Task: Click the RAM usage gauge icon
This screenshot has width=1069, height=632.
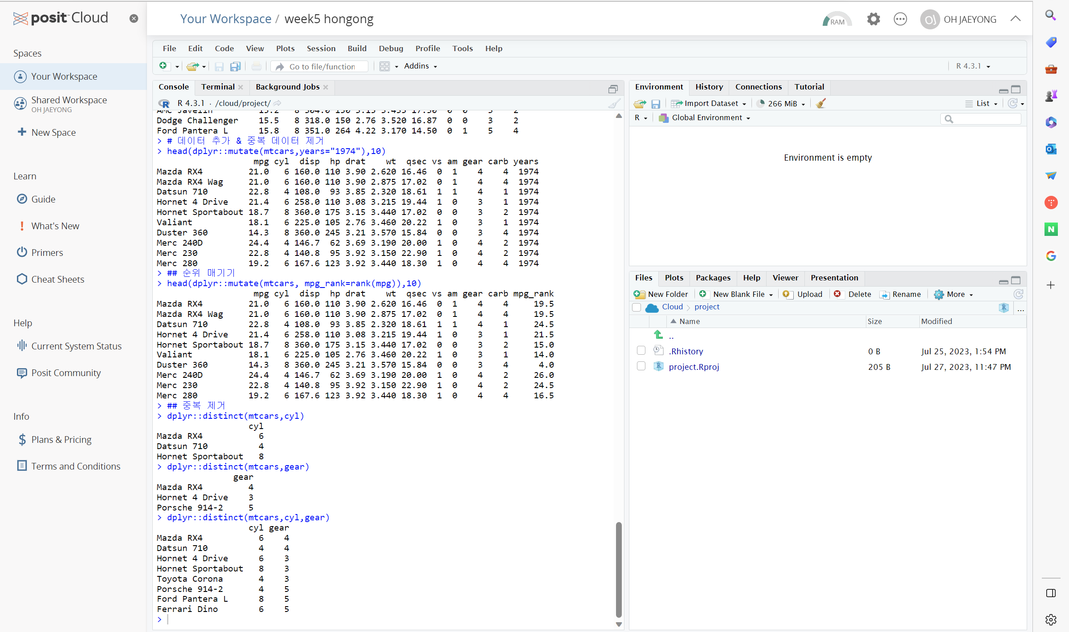Action: (836, 20)
